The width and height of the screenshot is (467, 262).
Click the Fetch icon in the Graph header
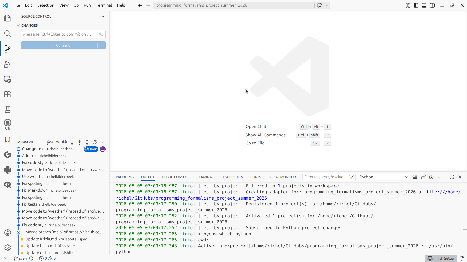(x=72, y=142)
